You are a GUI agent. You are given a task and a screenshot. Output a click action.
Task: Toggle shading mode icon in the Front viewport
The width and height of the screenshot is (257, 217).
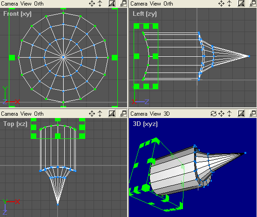tap(112, 3)
